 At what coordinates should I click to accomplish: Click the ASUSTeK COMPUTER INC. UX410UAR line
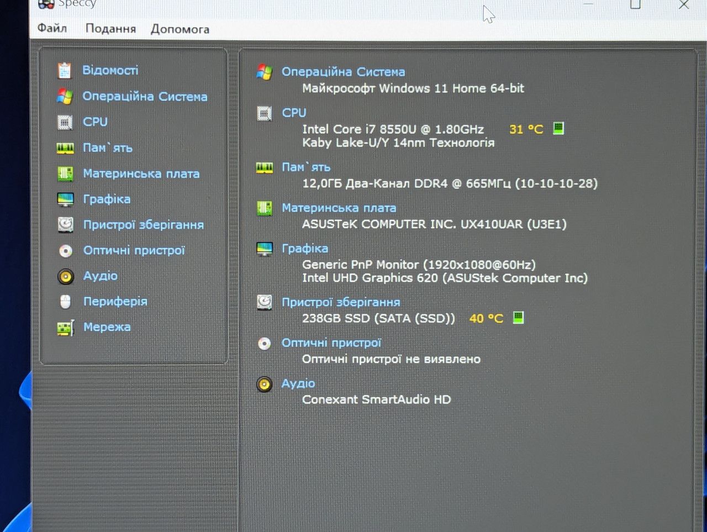(435, 224)
